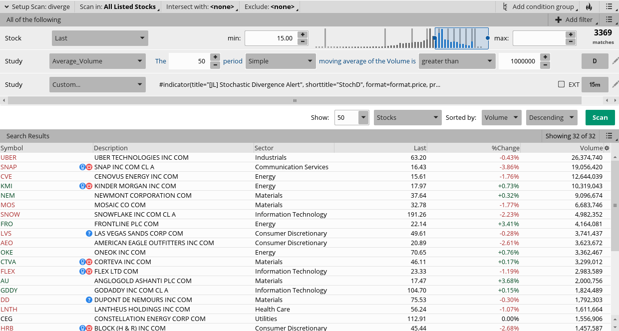Screen dimensions: 619x331
Task: Decrease the max price with minus stepper
Action: [x=571, y=41]
